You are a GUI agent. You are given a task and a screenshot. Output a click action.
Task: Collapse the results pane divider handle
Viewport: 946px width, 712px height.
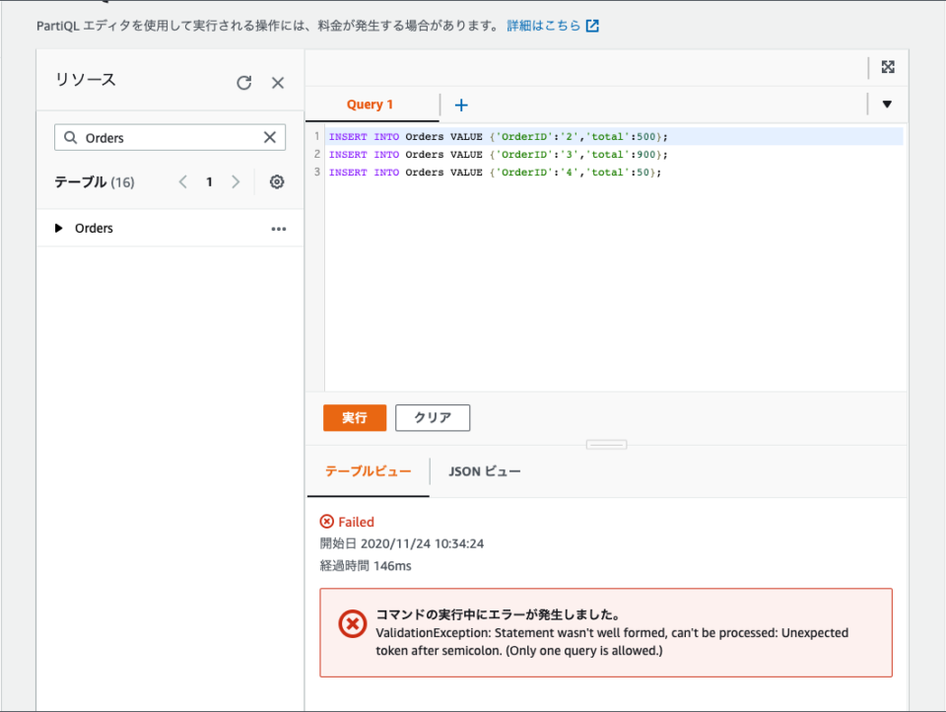[x=606, y=445]
